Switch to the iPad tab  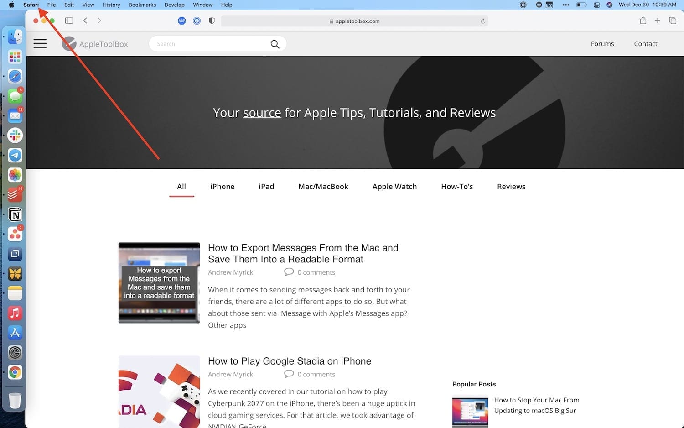pyautogui.click(x=266, y=186)
